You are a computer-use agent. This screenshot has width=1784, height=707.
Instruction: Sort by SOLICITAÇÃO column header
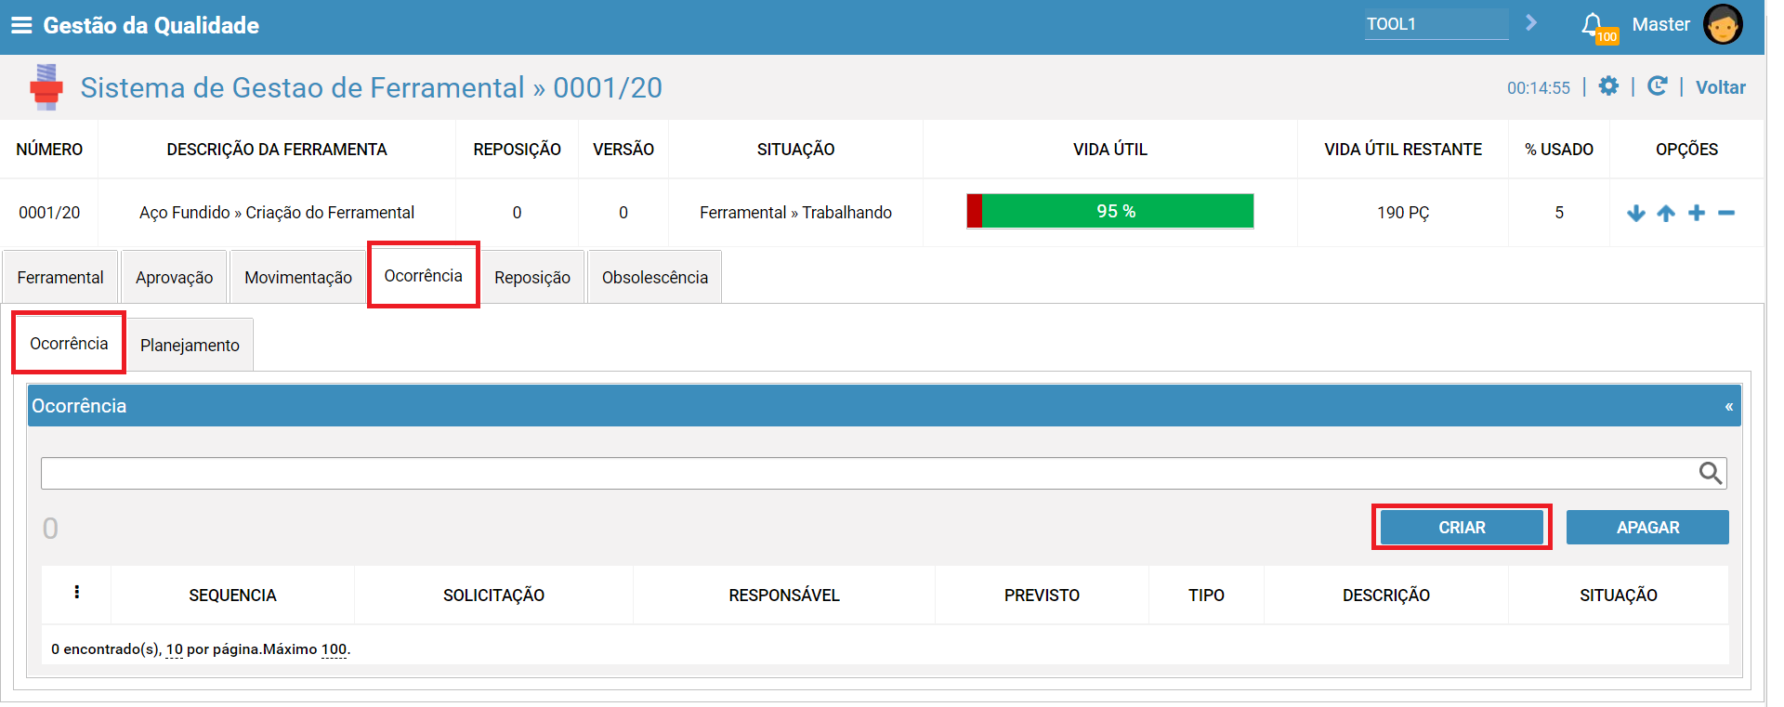click(493, 595)
